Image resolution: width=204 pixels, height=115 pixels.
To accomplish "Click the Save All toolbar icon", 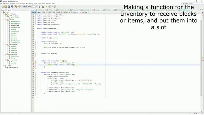I will [12, 6].
